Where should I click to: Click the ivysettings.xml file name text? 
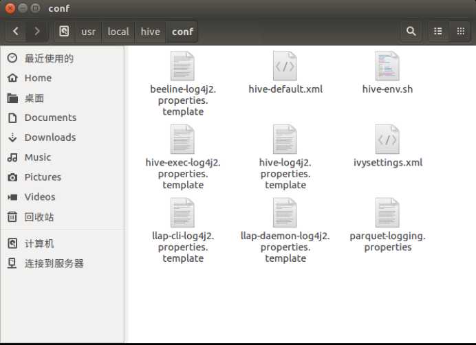point(388,163)
